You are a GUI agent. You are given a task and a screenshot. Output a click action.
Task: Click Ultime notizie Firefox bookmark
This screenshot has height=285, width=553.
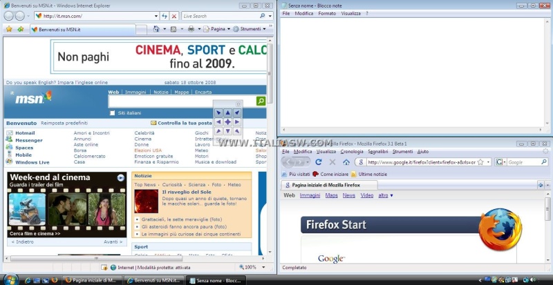click(368, 174)
